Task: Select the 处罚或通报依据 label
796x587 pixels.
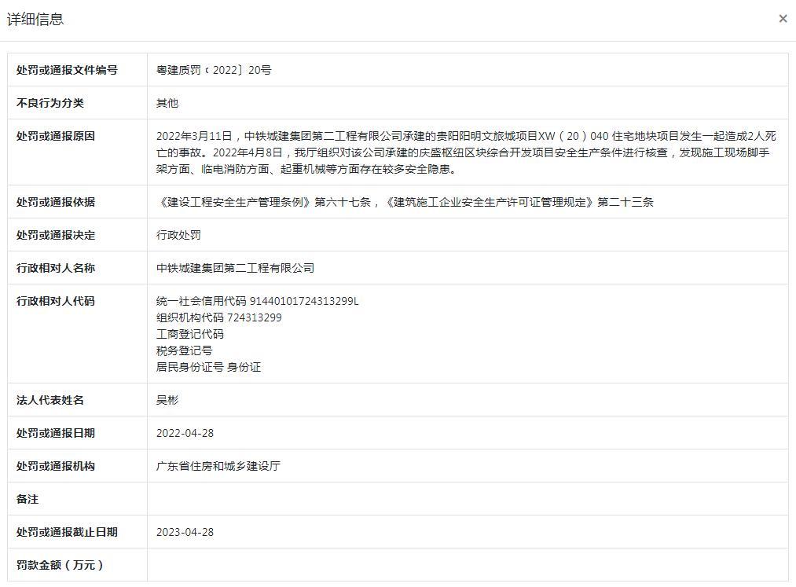Action: point(55,202)
